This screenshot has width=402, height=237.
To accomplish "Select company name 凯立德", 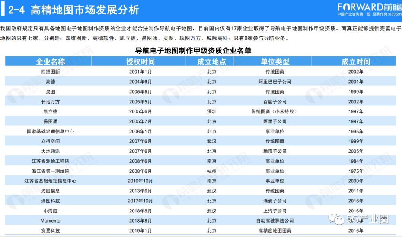I will 50,111.
